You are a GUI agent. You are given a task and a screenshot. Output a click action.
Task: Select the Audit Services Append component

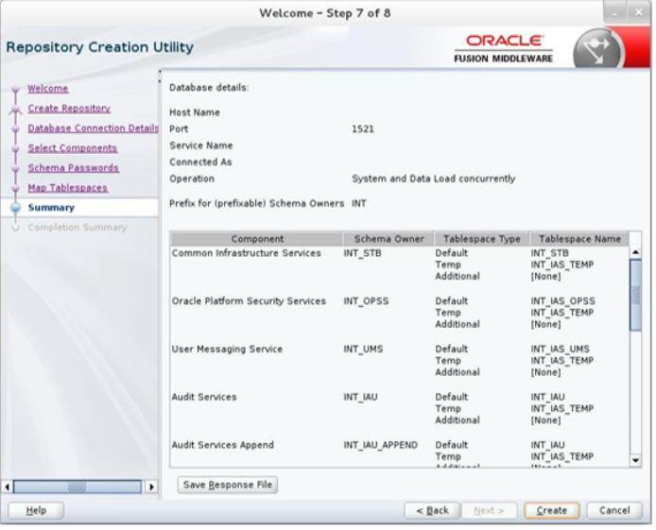pyautogui.click(x=222, y=445)
